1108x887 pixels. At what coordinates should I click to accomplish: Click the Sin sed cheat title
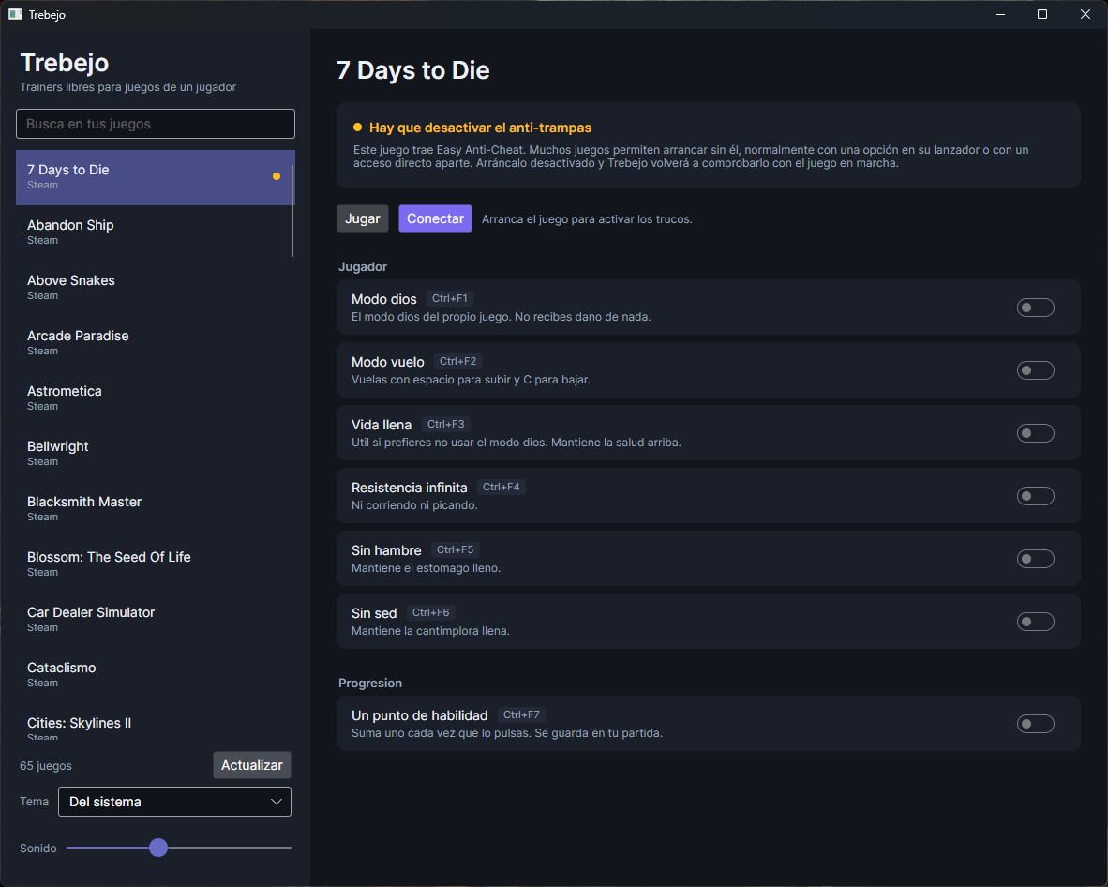point(374,613)
